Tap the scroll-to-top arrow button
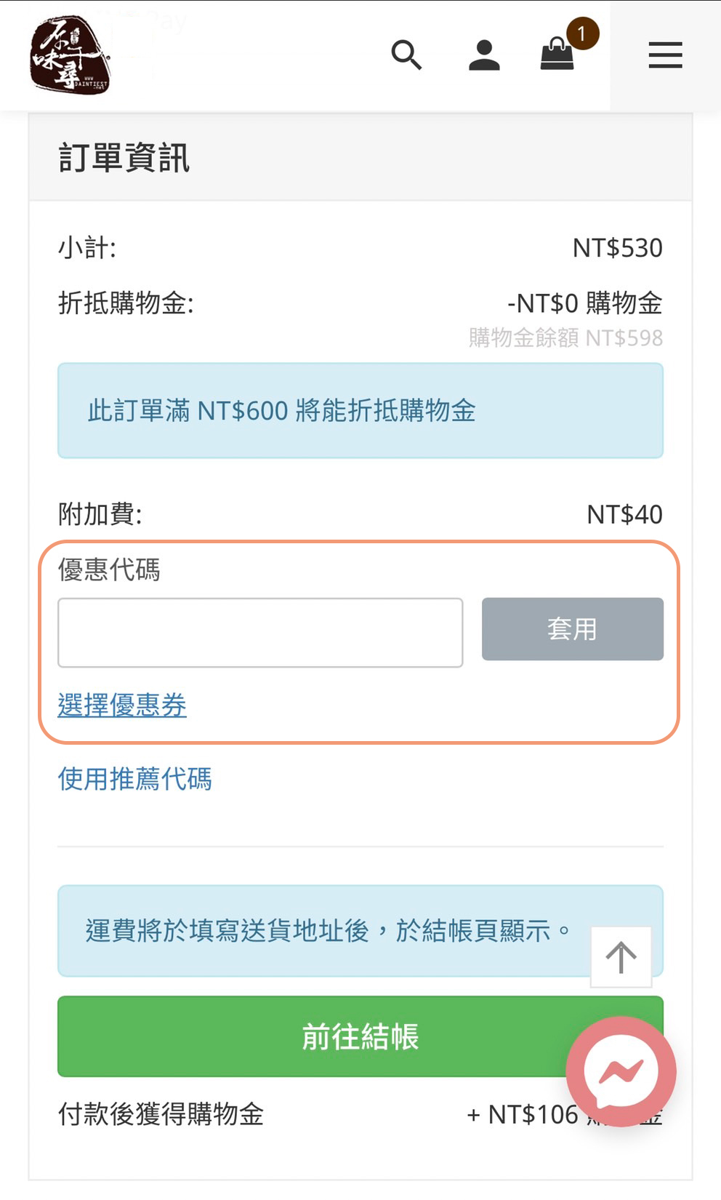The width and height of the screenshot is (721, 1200). click(x=621, y=956)
